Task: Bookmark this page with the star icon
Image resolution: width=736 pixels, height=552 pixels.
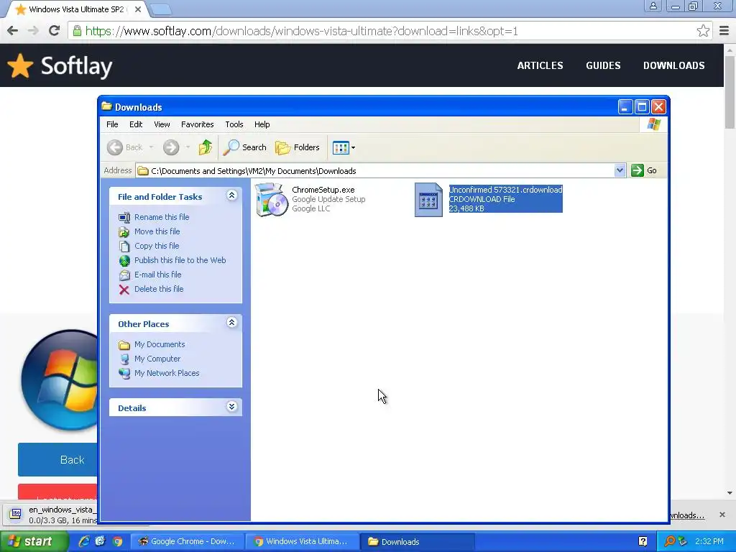Action: point(703,31)
